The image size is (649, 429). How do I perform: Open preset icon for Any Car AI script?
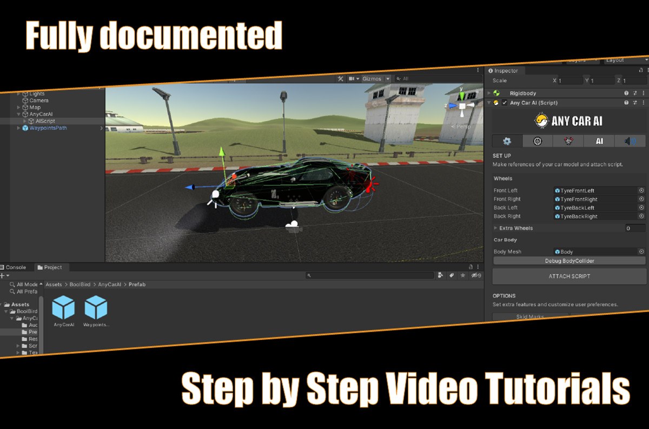pyautogui.click(x=635, y=102)
